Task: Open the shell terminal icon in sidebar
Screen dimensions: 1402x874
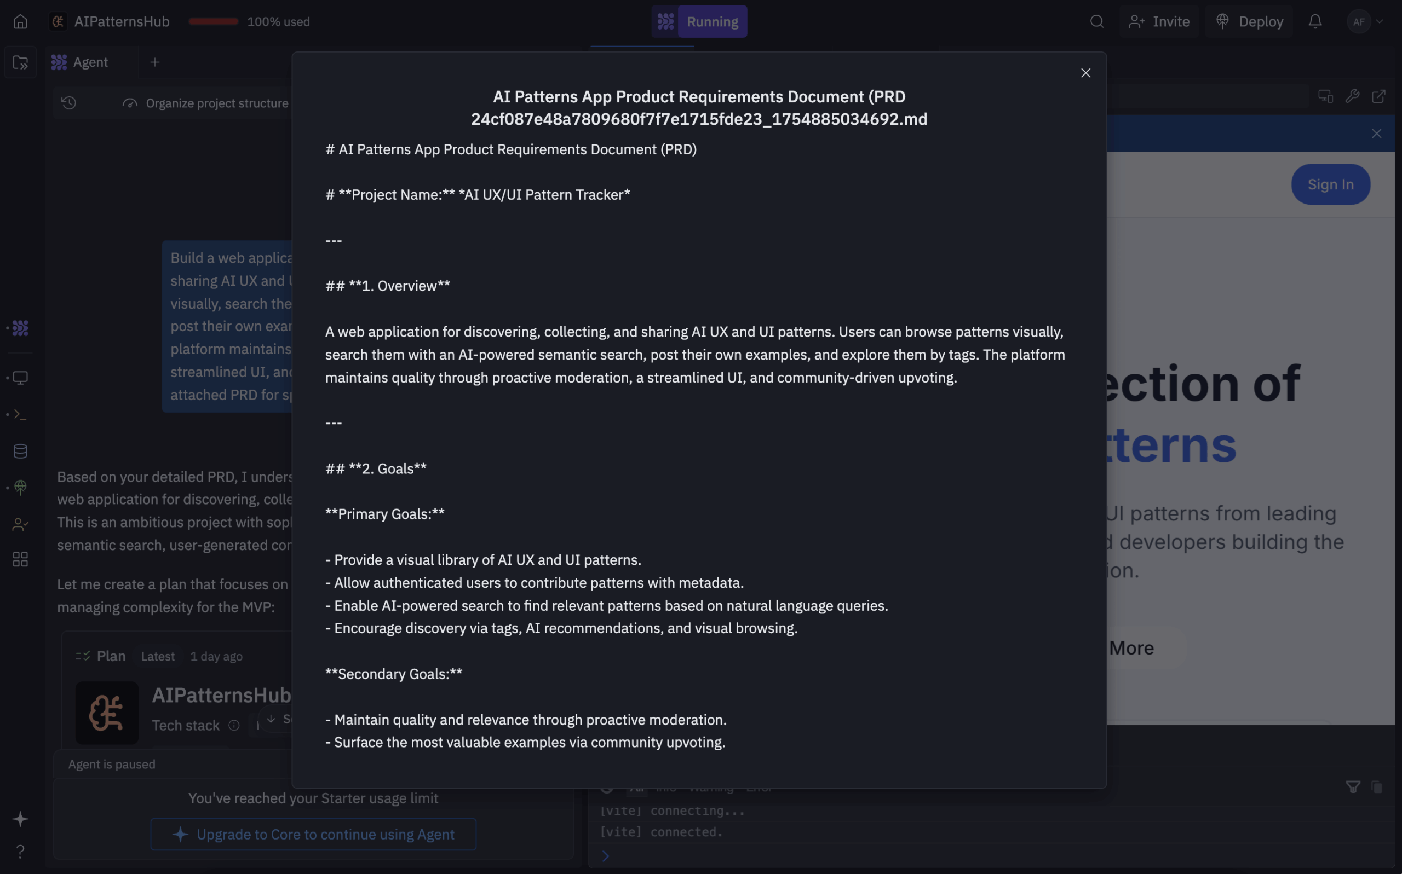Action: click(20, 414)
